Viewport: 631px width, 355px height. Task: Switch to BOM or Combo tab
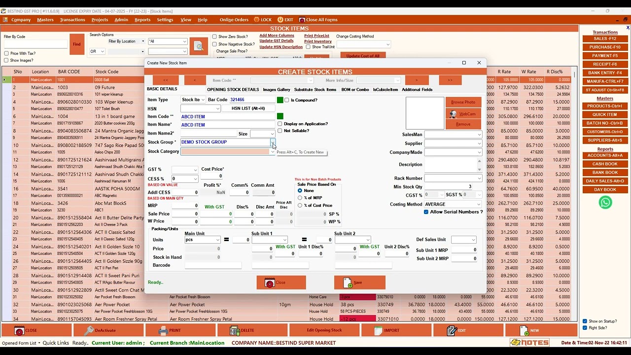[355, 90]
